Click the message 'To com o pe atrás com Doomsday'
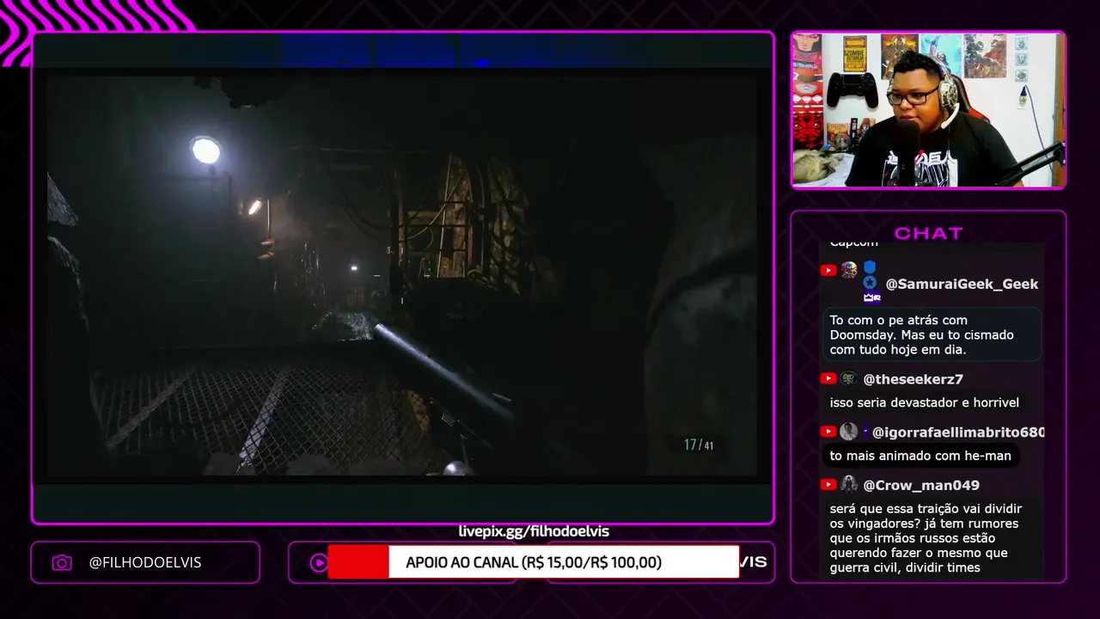This screenshot has width=1100, height=619. (x=932, y=334)
